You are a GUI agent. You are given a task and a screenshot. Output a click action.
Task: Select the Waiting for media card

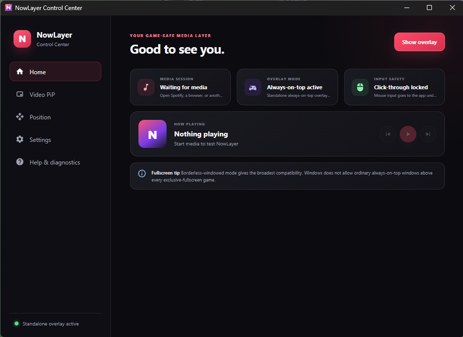click(x=180, y=87)
